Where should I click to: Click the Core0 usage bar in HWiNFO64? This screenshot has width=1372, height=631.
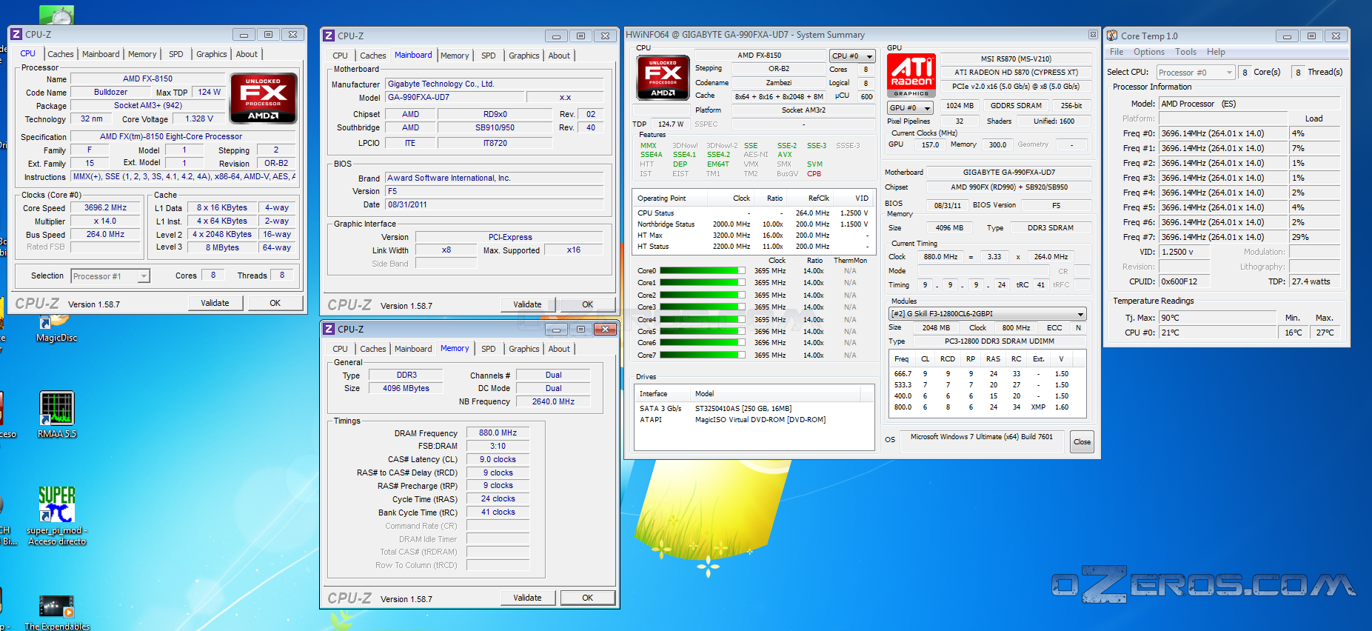[703, 271]
